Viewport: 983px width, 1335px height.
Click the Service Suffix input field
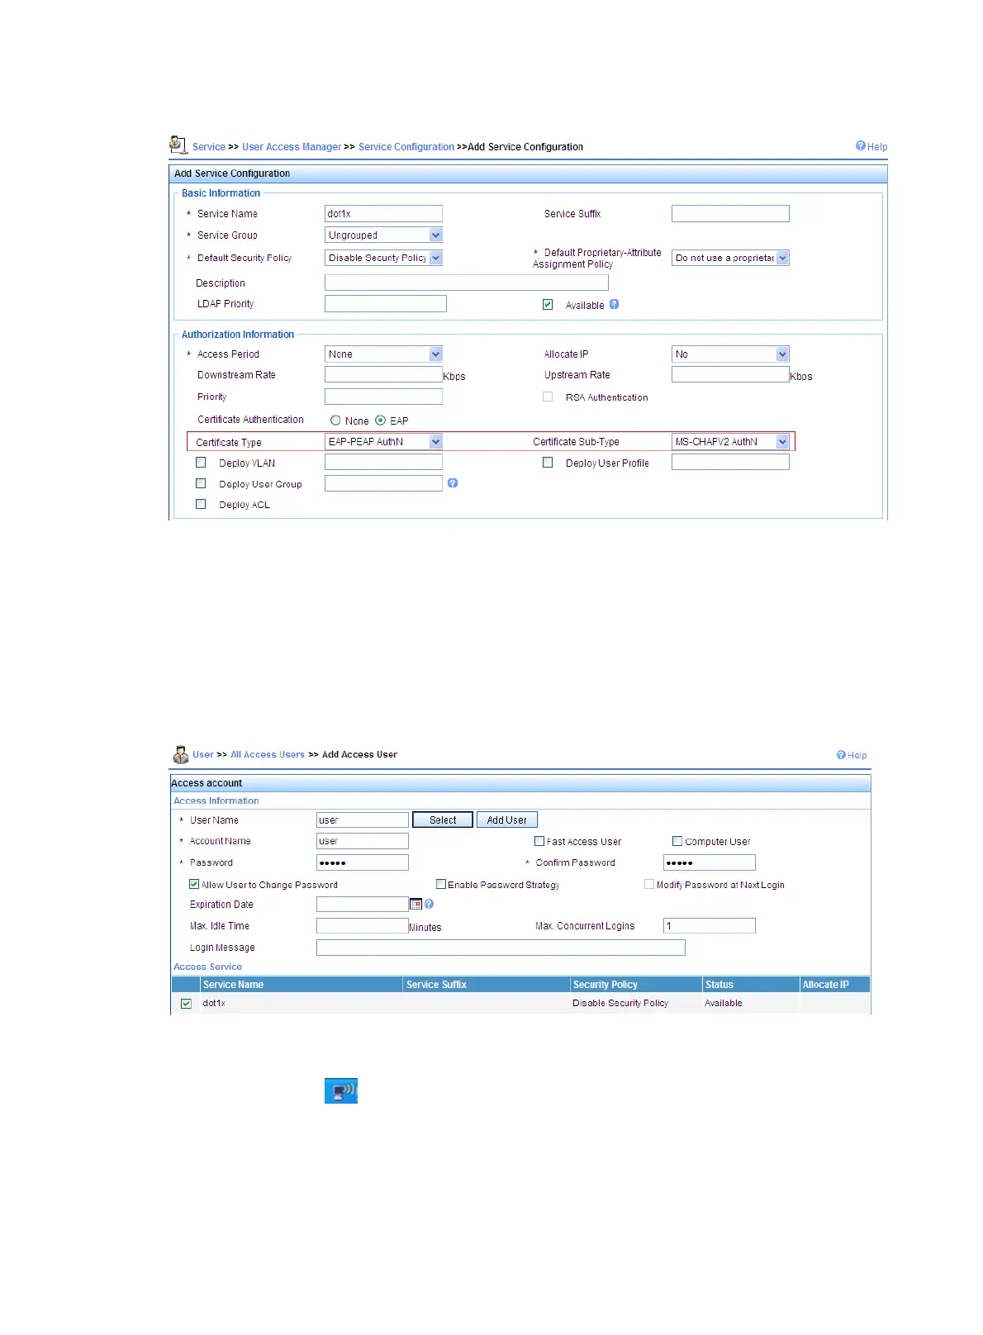(730, 213)
